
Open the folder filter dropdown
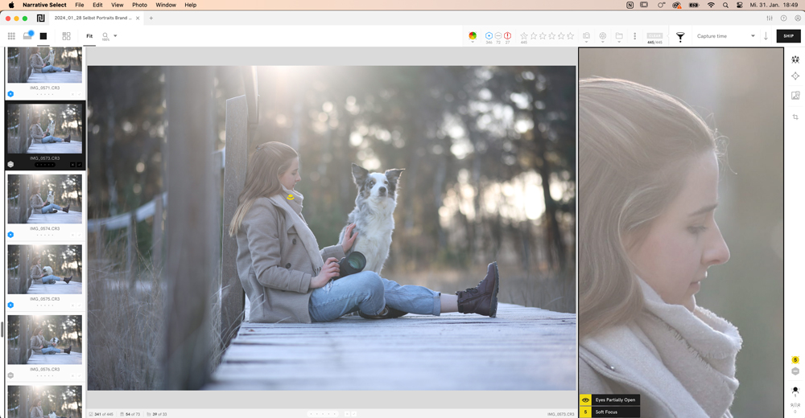(x=619, y=36)
